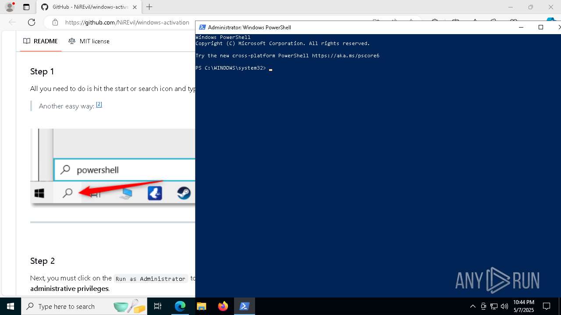Click the Run as Administrator code text
This screenshot has height=315, width=561.
tap(151, 279)
